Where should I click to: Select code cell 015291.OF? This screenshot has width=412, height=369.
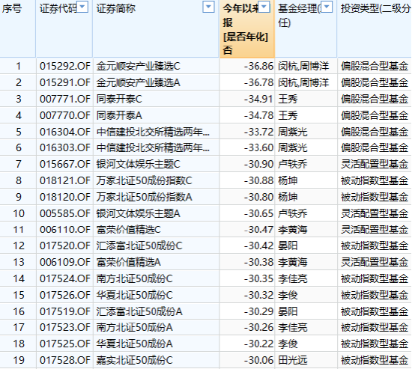[x=64, y=82]
